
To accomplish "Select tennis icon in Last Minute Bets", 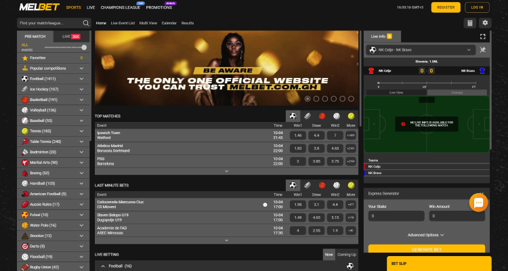I will tap(351, 185).
